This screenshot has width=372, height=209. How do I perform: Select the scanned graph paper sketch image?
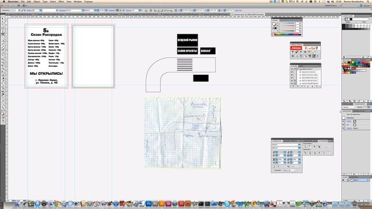[x=183, y=133]
